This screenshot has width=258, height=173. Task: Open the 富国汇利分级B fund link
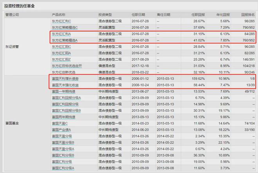(x=63, y=155)
